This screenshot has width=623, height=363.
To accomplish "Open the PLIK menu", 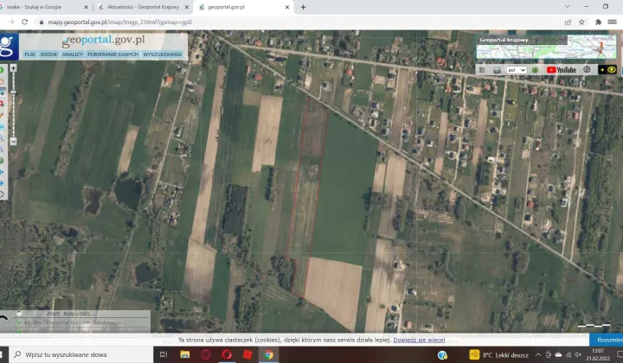I will [x=29, y=54].
